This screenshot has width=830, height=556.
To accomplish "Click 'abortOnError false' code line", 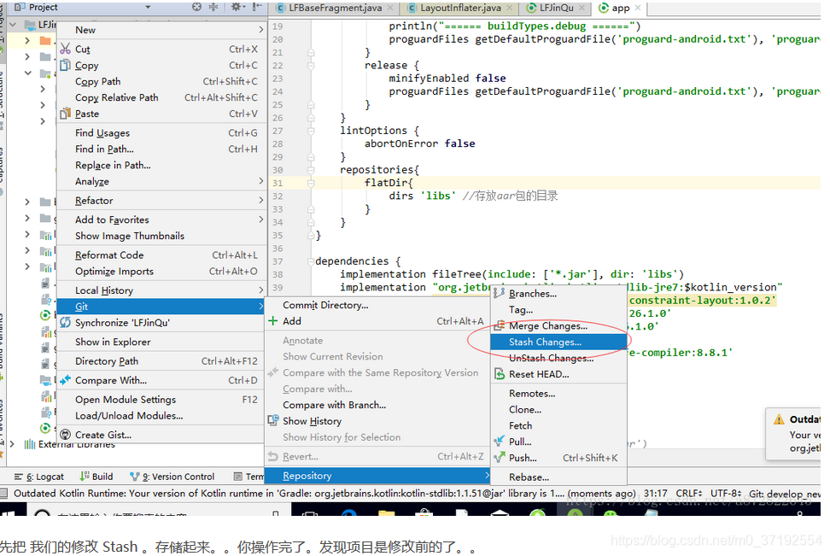I will click(x=419, y=143).
